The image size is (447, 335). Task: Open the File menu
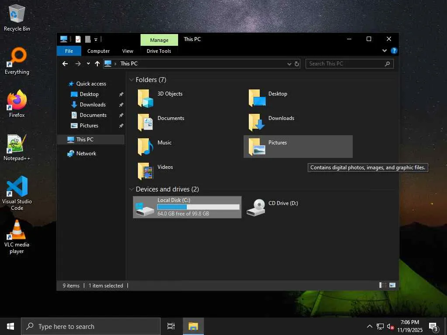click(x=69, y=51)
